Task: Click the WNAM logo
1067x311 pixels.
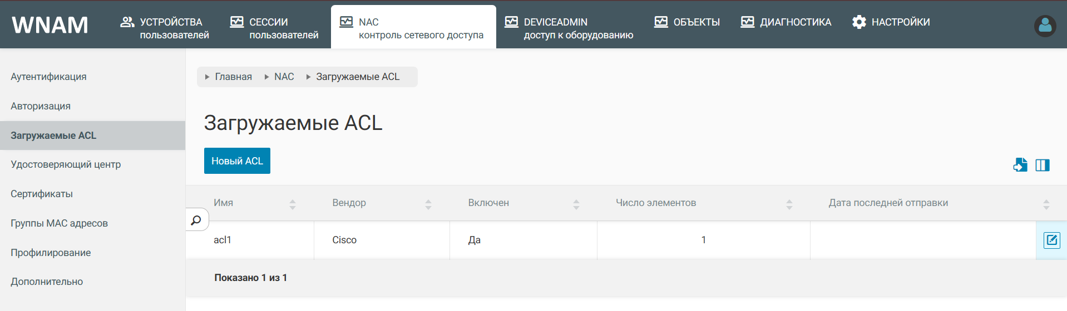Action: [x=50, y=25]
